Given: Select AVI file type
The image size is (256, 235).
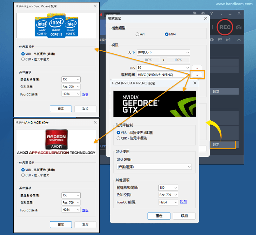Looking at the screenshot, I should pyautogui.click(x=140, y=34).
